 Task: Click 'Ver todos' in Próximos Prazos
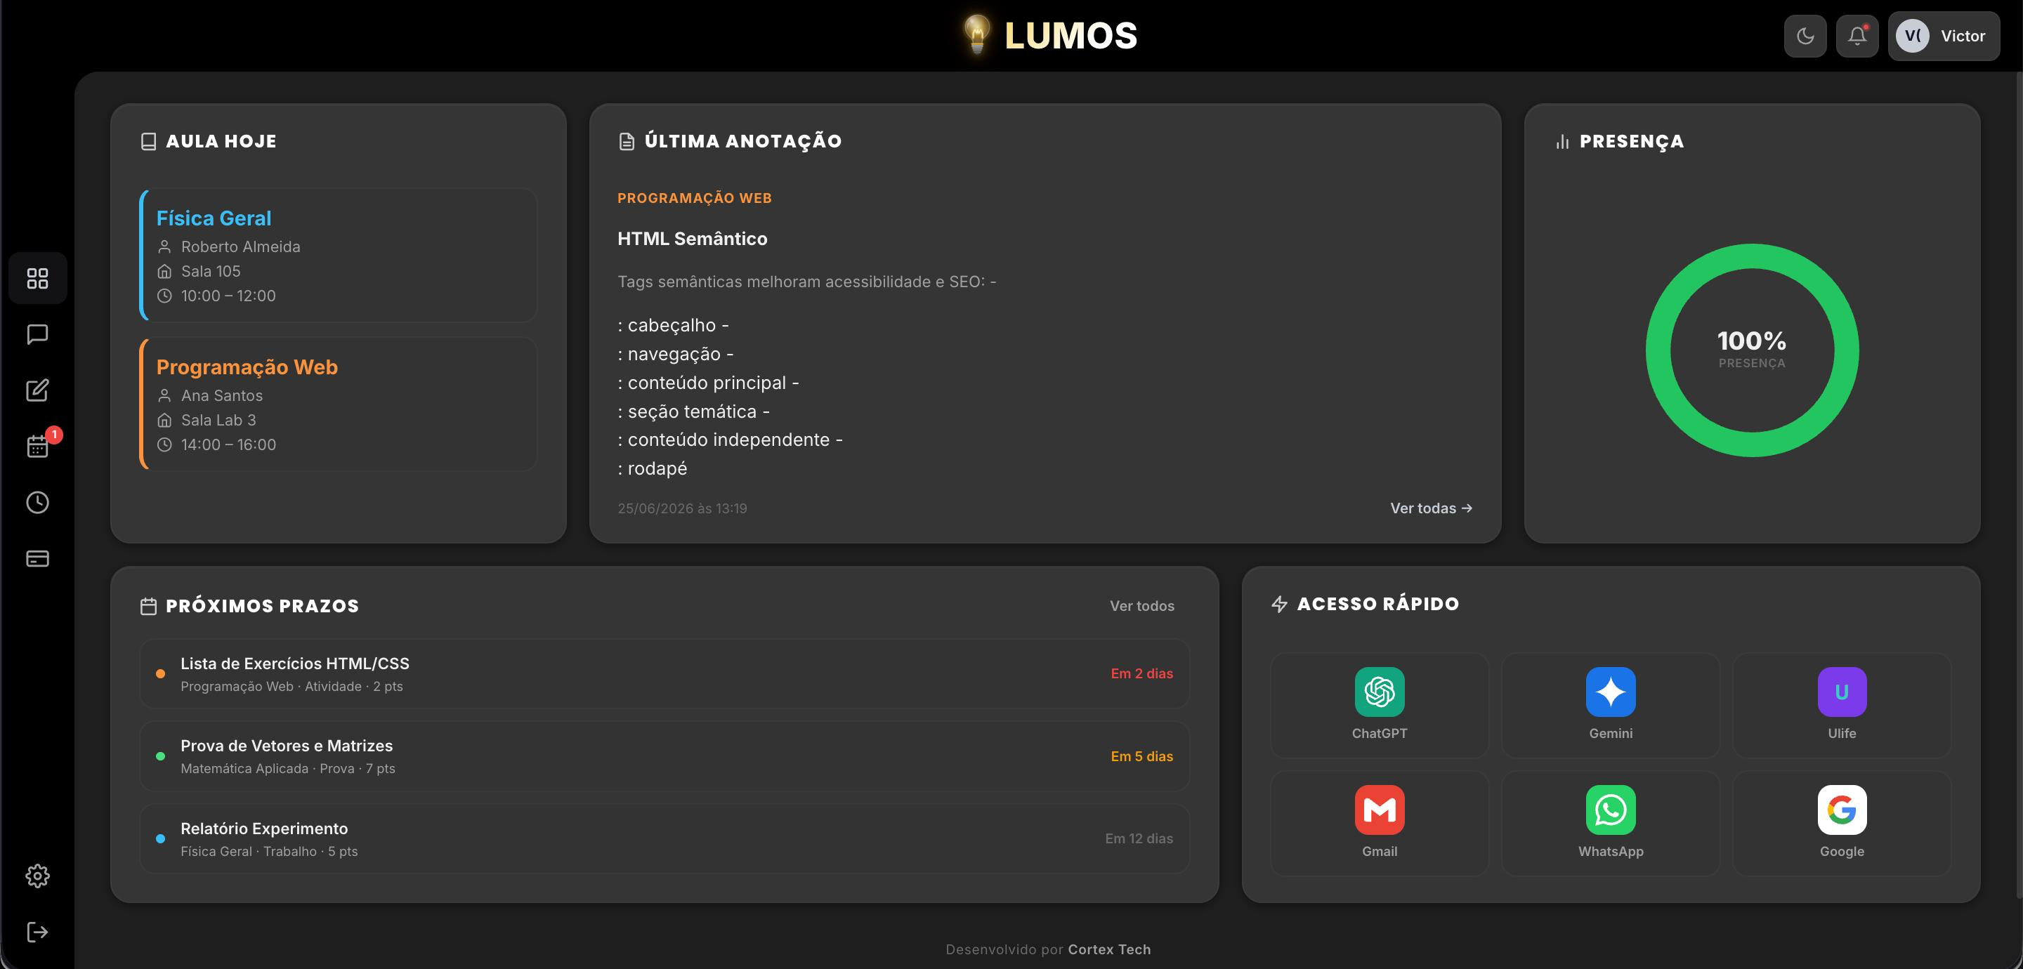click(1142, 605)
